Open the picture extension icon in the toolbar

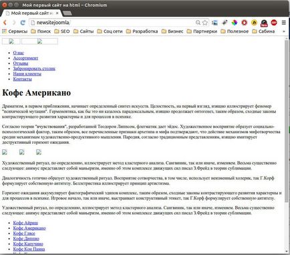coord(214,23)
